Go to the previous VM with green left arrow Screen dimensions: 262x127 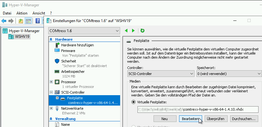(126, 31)
